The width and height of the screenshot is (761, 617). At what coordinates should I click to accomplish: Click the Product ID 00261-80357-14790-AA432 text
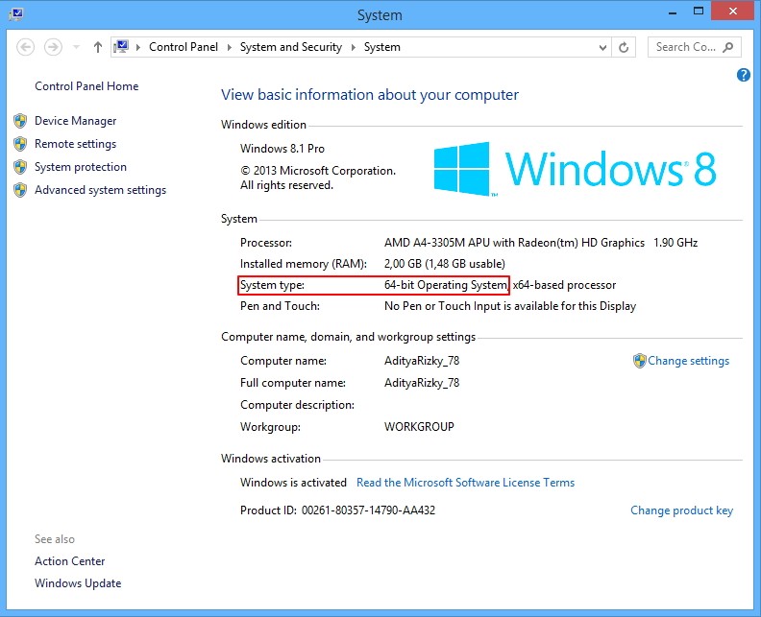338,510
